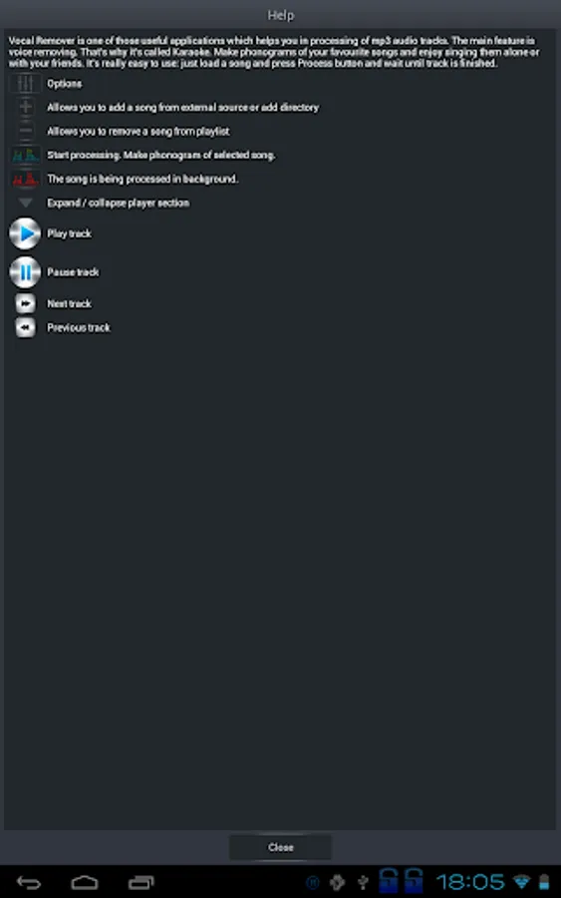
Task: Toggle the expand/collapse player triangle
Action: coord(25,203)
